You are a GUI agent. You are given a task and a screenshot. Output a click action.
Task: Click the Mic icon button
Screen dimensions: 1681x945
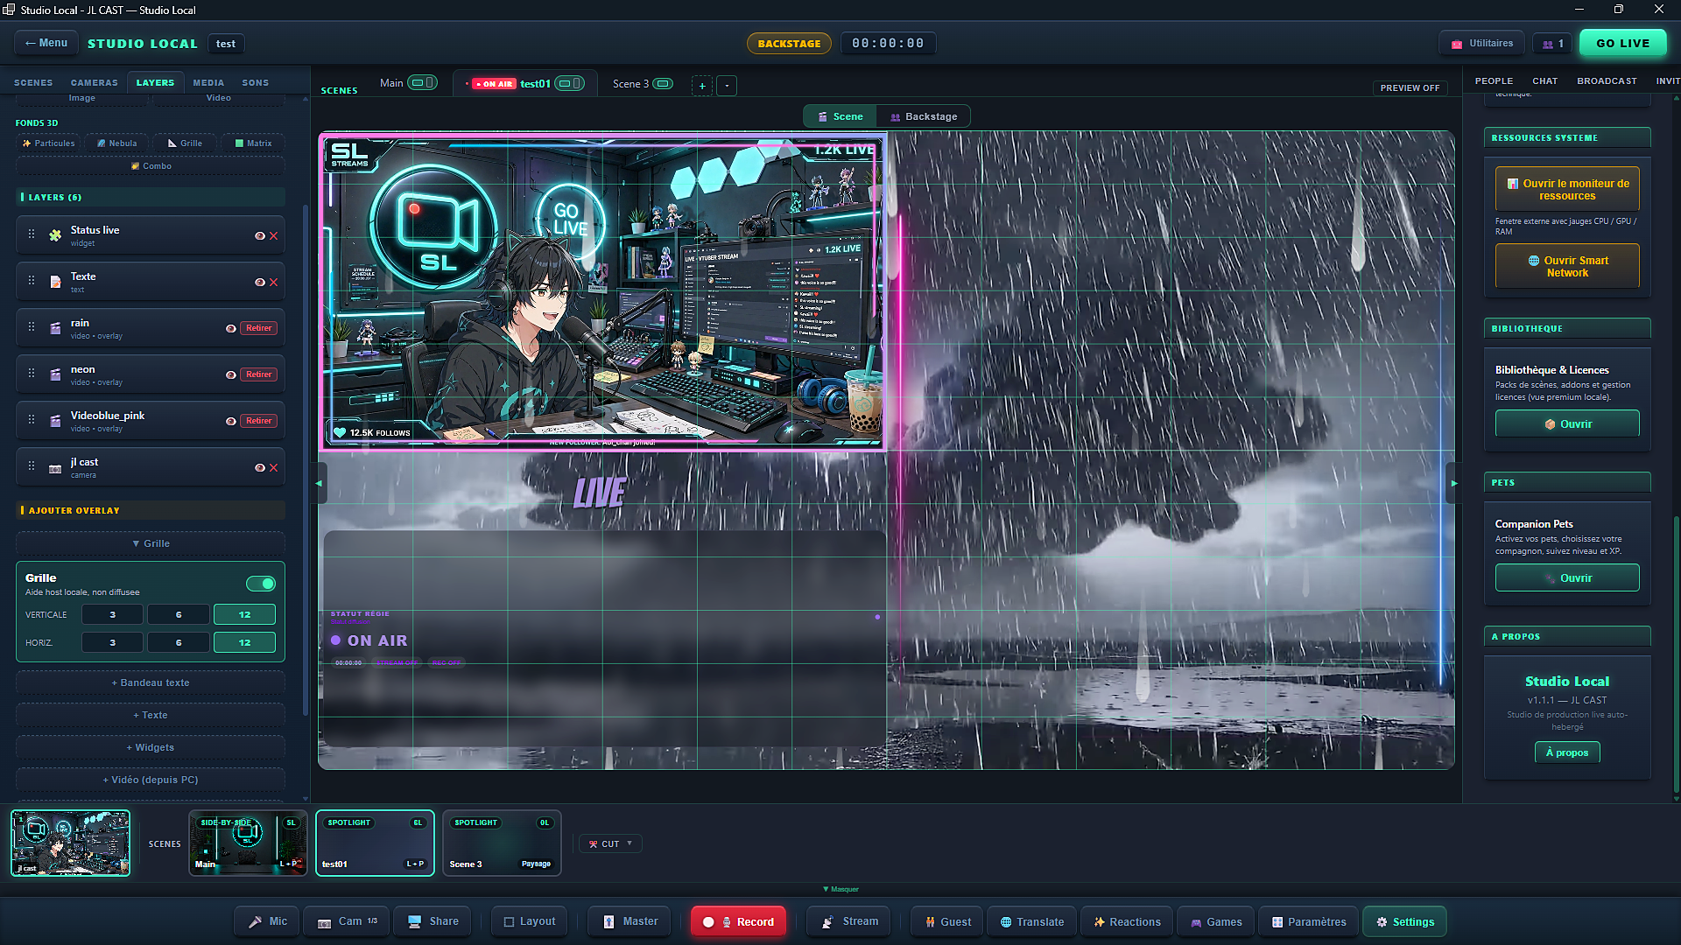pos(267,921)
